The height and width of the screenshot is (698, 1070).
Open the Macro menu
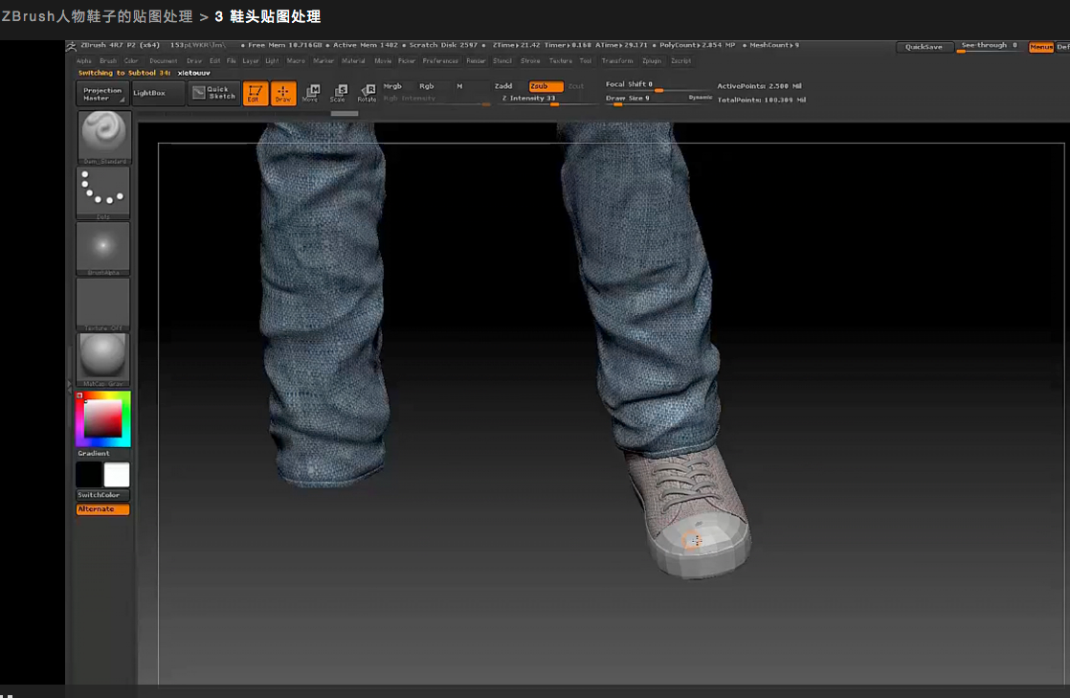(x=296, y=60)
